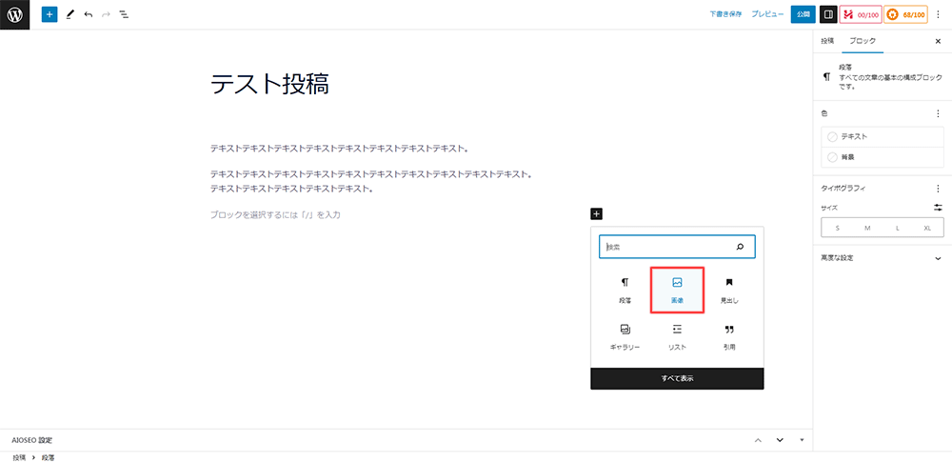Insert a リスト list block
The image size is (952, 463).
click(677, 337)
